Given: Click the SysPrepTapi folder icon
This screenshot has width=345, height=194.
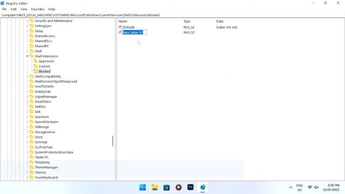Looking at the screenshot, I should click(x=32, y=147).
